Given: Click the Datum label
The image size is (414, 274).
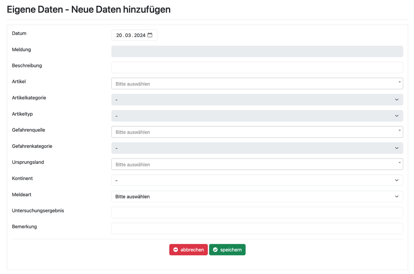Looking at the screenshot, I should pos(19,33).
